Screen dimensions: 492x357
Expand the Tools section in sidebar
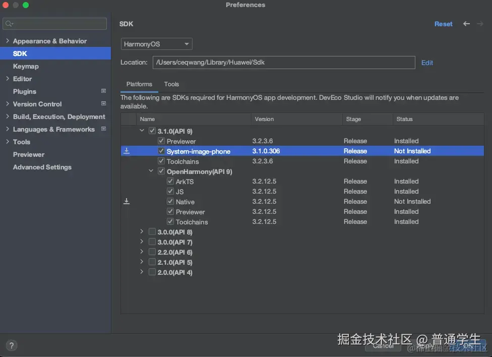pyautogui.click(x=8, y=142)
